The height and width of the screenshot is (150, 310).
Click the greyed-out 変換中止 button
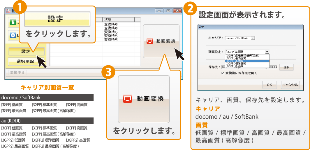click(17, 73)
